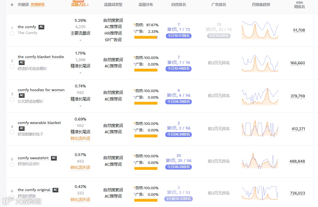Click the 广告排名 column header
Image resolution: width=318 pixels, height=207 pixels.
point(219,5)
